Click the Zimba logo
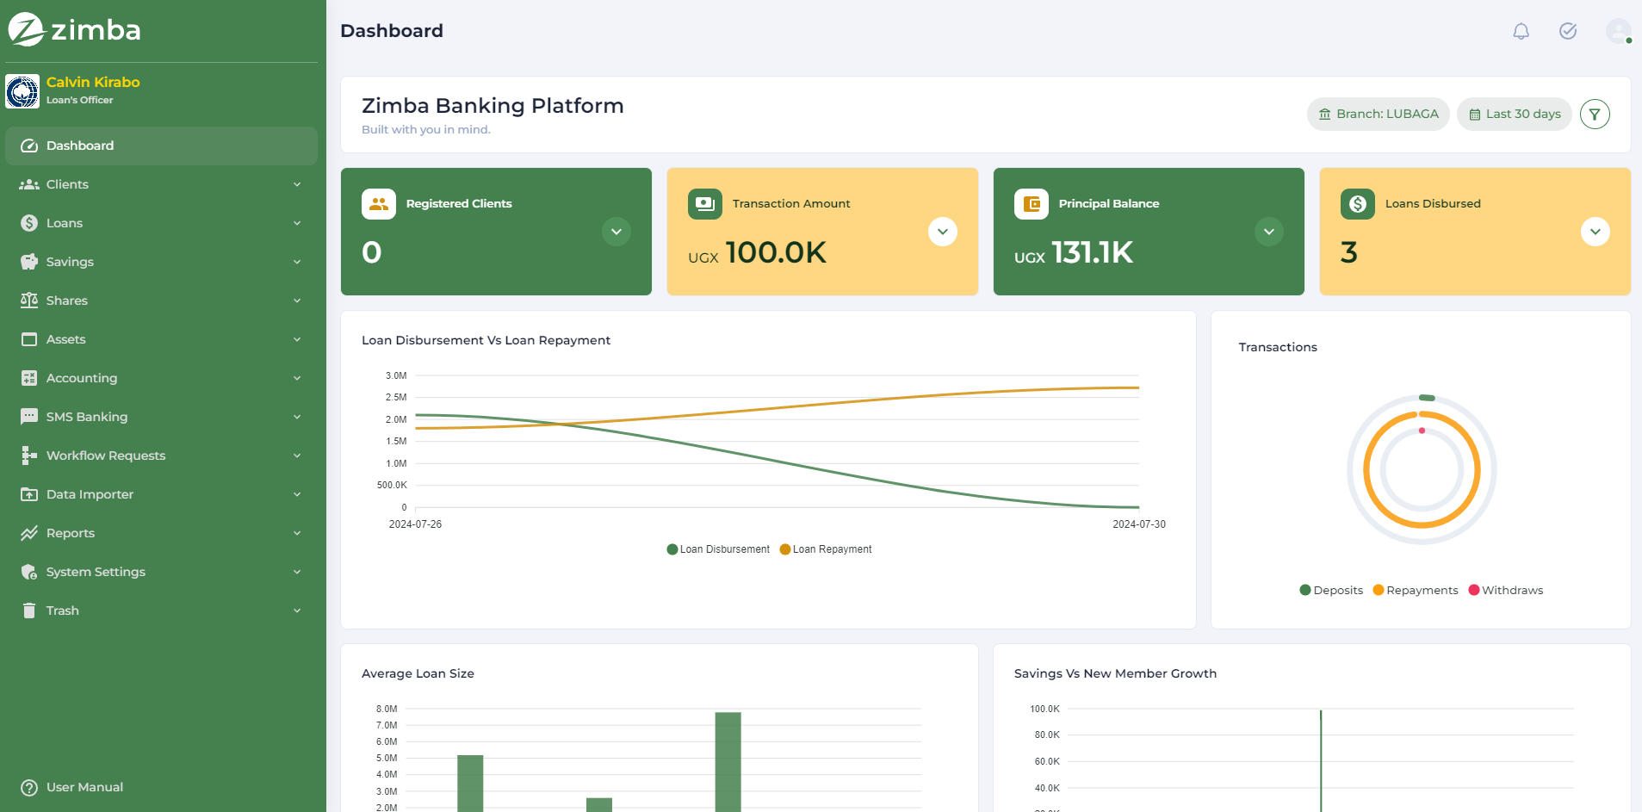This screenshot has height=812, width=1642. pyautogui.click(x=74, y=30)
